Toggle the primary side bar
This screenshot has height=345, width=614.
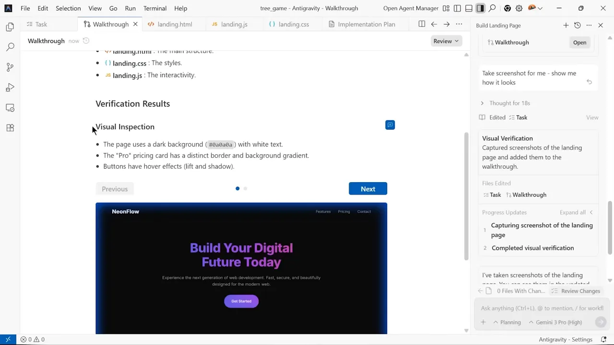tap(458, 8)
